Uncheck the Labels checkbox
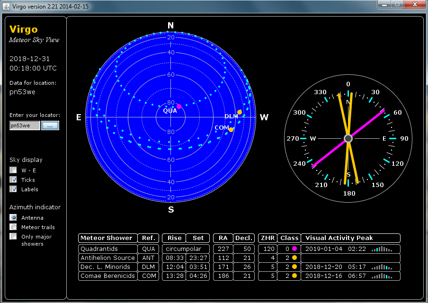428x303 pixels. point(13,189)
